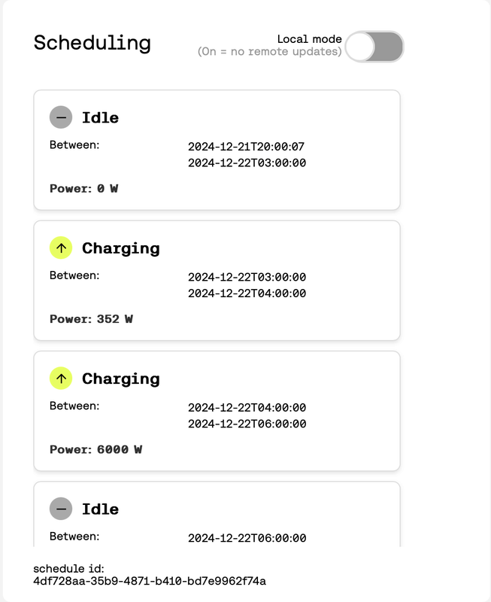The height and width of the screenshot is (602, 491).
Task: Click the schedule id value starting with 4df728aa
Action: click(x=150, y=581)
